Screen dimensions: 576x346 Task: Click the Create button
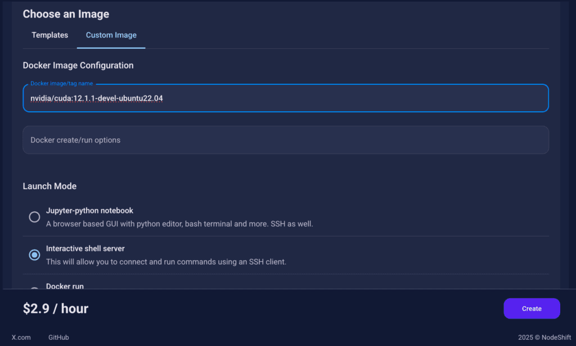532,308
